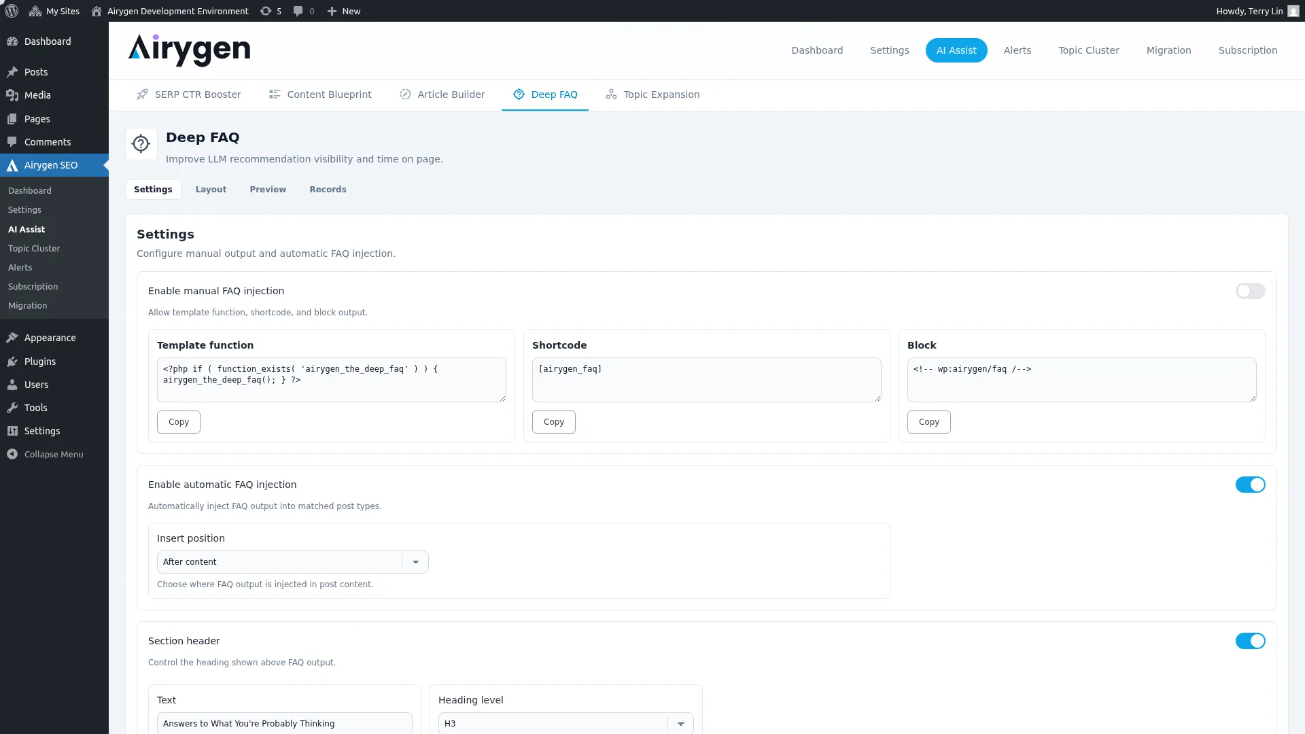The width and height of the screenshot is (1305, 734).
Task: Click the Airygen SEO logo icon in sidebar
Action: (12, 165)
